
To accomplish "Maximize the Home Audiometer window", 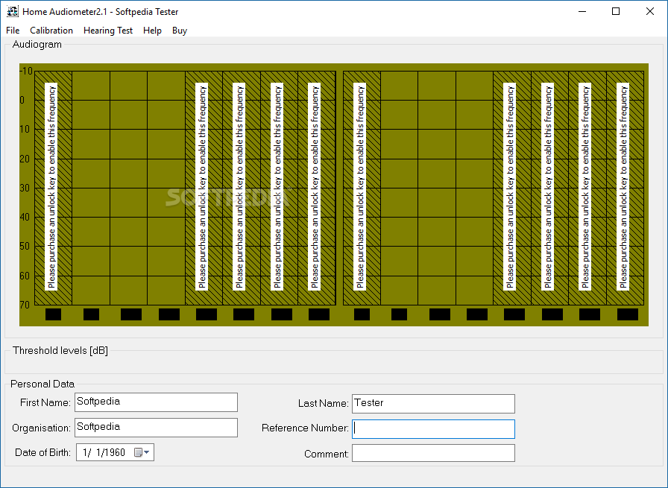I will pyautogui.click(x=616, y=11).
